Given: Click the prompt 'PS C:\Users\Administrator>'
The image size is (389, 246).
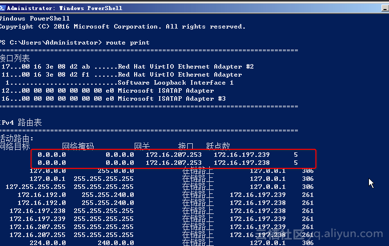Looking at the screenshot, I should (x=51, y=43).
